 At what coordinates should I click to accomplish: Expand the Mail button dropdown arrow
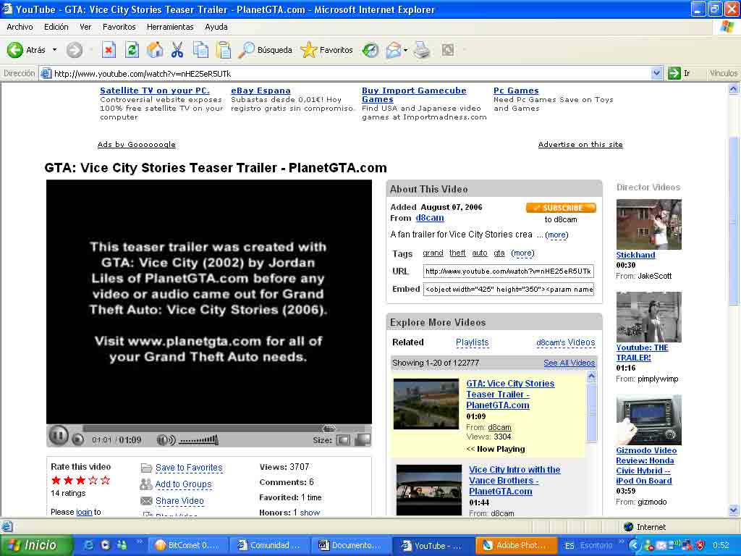(405, 50)
